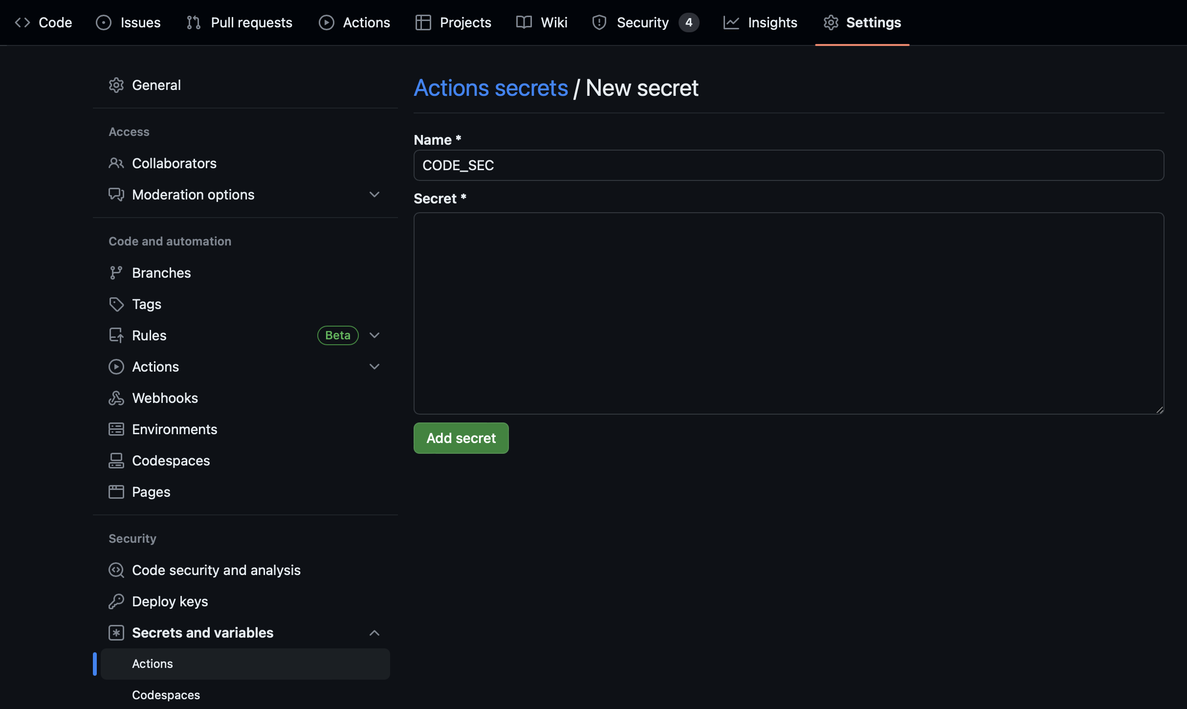Click the Tags label icon
Image resolution: width=1187 pixels, height=709 pixels.
click(x=116, y=304)
